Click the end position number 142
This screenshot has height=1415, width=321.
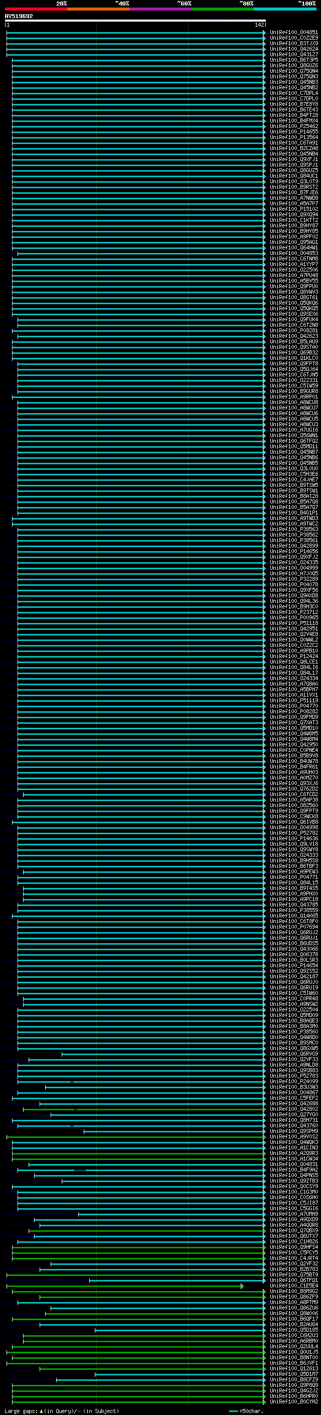click(259, 25)
